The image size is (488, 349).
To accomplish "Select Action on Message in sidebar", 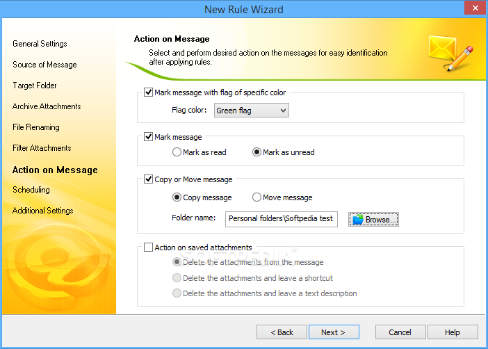I will pyautogui.click(x=55, y=170).
